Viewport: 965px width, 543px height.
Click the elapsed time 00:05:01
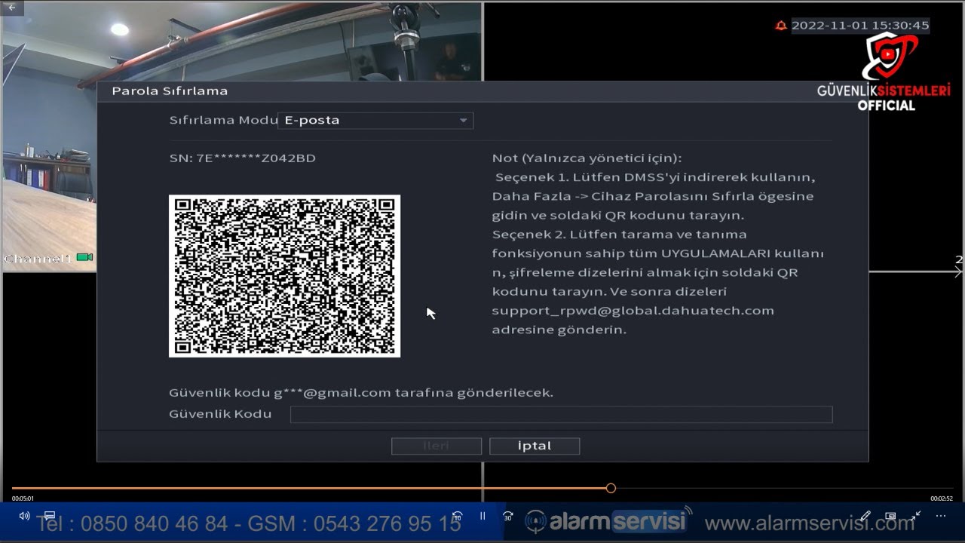(23, 499)
